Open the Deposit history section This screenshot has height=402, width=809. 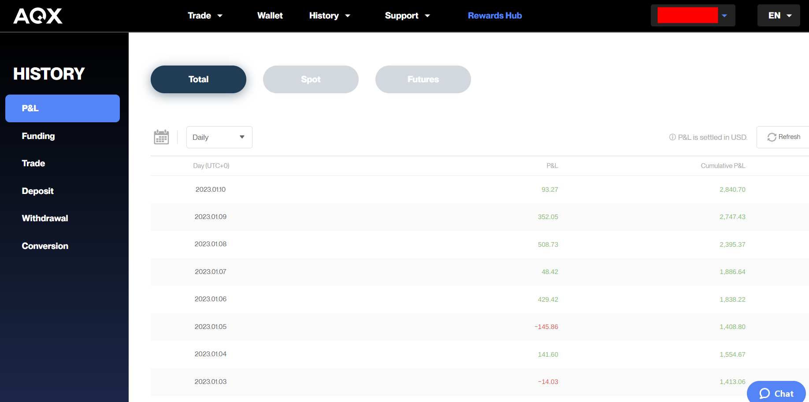click(x=37, y=191)
